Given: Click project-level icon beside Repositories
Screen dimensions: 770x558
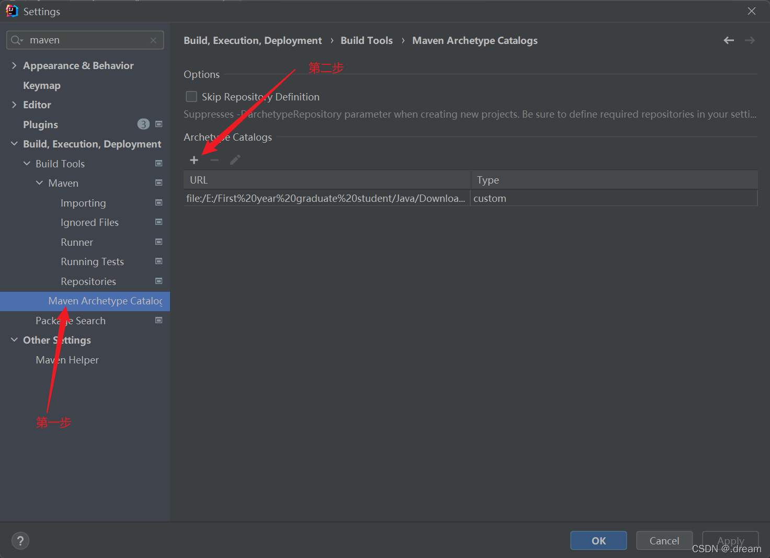Looking at the screenshot, I should pyautogui.click(x=158, y=281).
